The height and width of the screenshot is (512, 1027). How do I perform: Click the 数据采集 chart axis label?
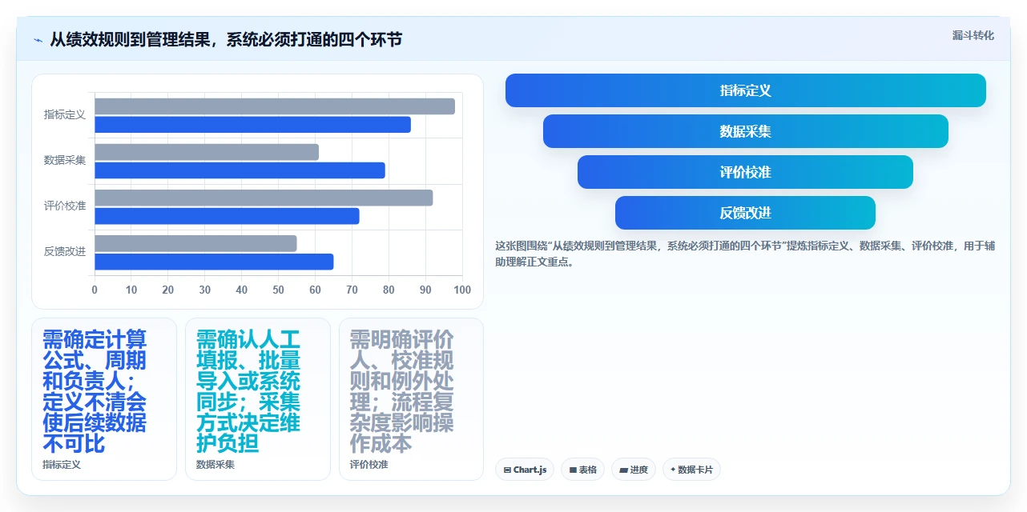click(64, 161)
